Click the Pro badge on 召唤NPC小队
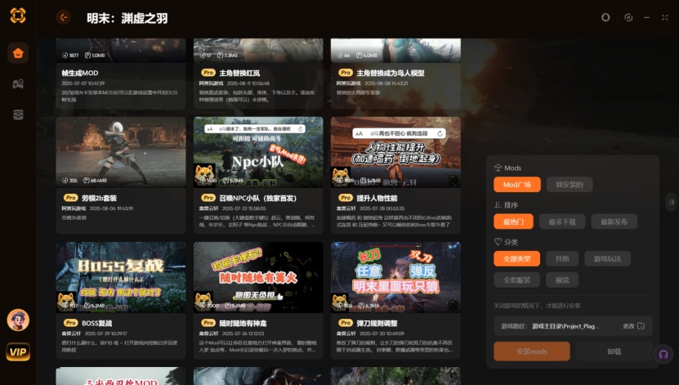Image resolution: width=679 pixels, height=385 pixels. (x=208, y=198)
